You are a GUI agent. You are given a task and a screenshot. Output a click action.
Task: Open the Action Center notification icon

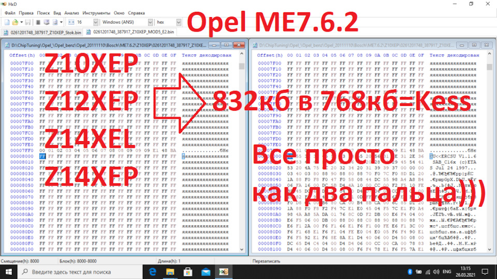[485, 272]
